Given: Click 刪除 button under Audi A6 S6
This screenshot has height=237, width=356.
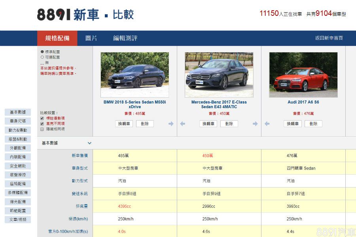Looking at the screenshot, I should point(313,124).
